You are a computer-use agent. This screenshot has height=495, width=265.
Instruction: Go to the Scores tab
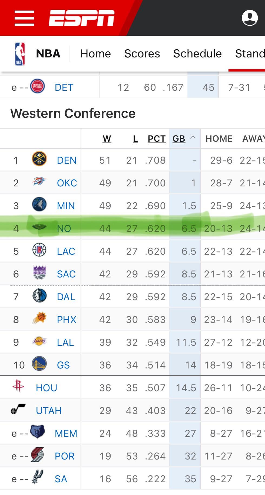point(142,54)
